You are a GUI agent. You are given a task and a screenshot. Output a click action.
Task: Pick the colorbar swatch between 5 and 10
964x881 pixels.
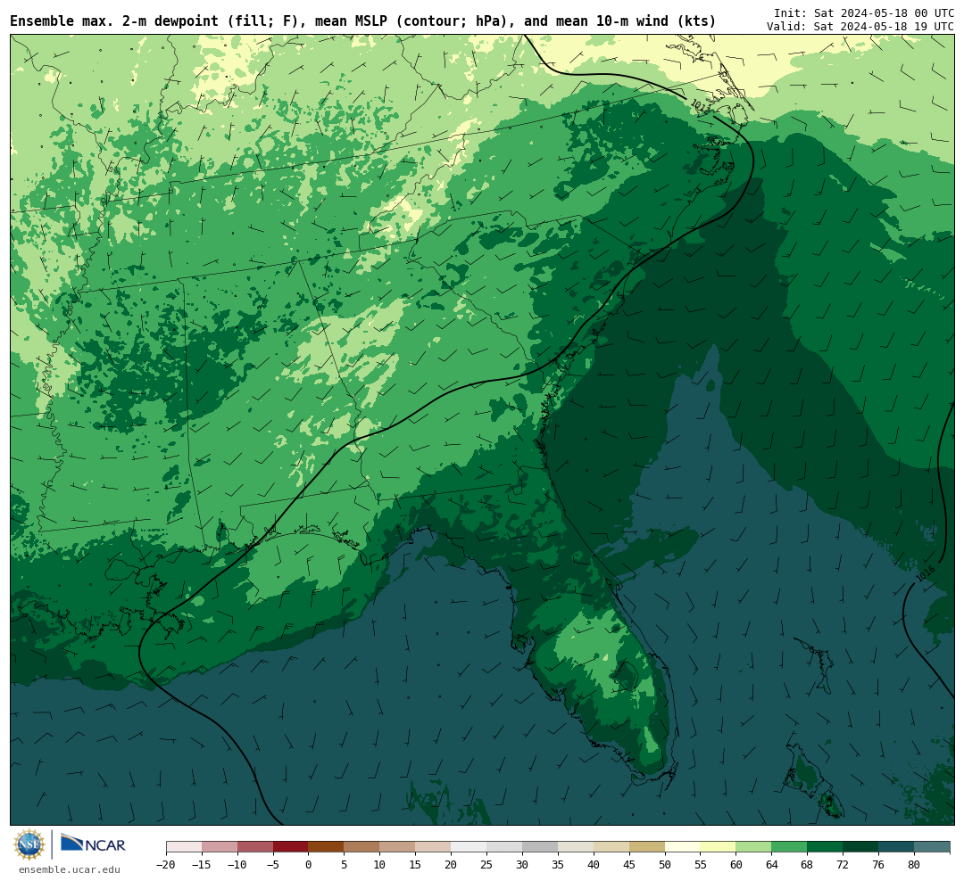point(362,847)
